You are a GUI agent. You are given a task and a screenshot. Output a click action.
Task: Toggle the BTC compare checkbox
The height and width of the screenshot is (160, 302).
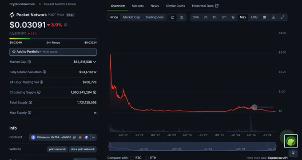(132, 158)
